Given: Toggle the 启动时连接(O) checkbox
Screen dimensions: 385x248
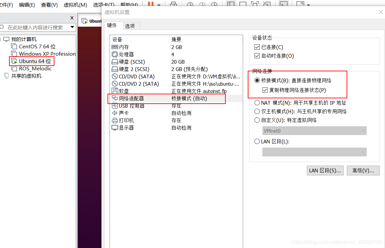Looking at the screenshot, I should tap(257, 56).
